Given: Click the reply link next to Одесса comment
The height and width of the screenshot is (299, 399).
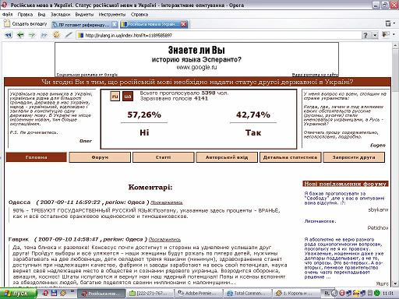Looking at the screenshot, I should 167,202.
